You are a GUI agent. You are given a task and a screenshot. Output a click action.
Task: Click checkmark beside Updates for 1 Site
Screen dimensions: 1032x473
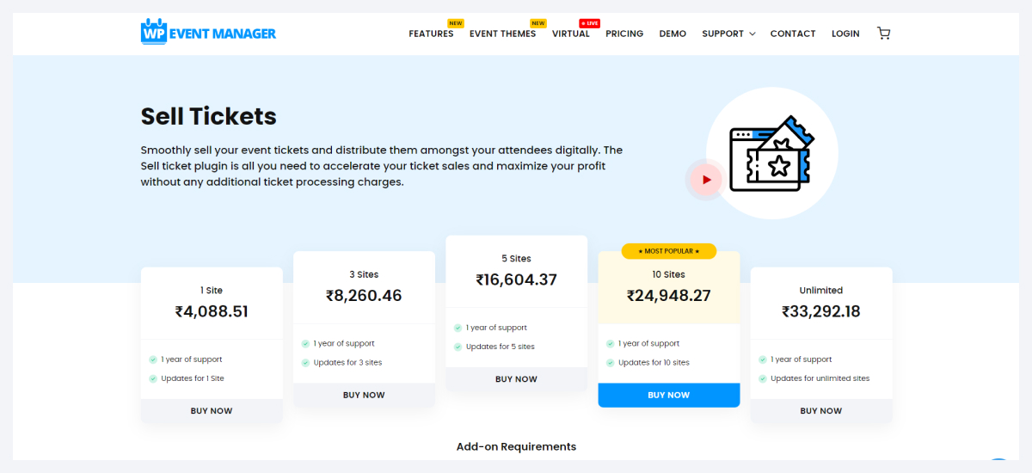click(153, 378)
